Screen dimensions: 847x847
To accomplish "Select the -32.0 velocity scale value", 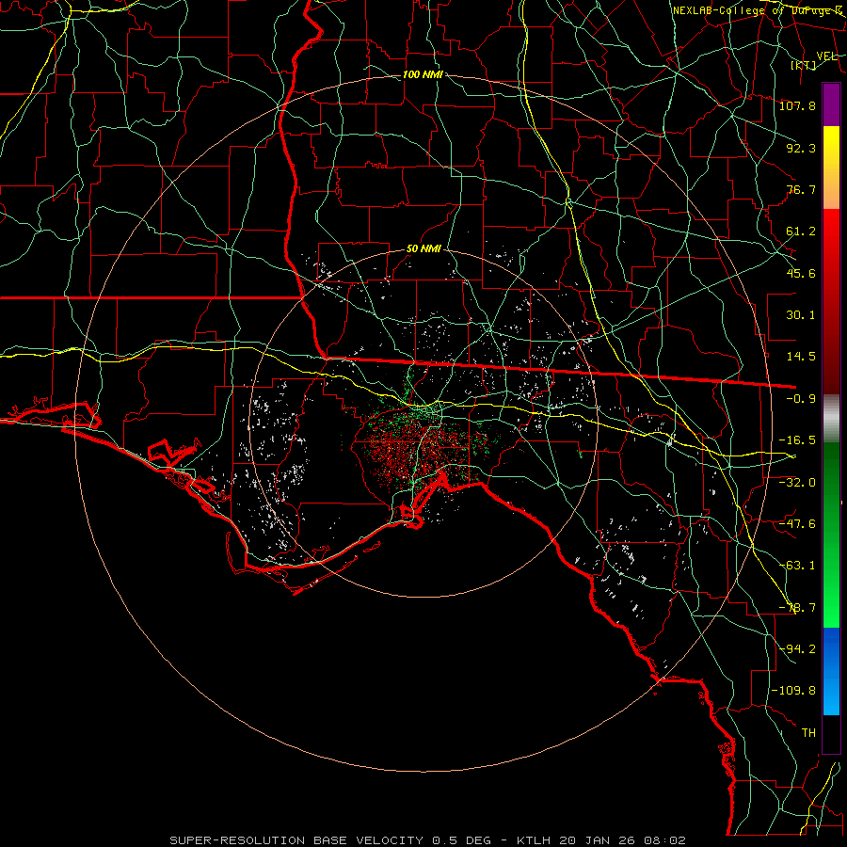I will pos(797,483).
